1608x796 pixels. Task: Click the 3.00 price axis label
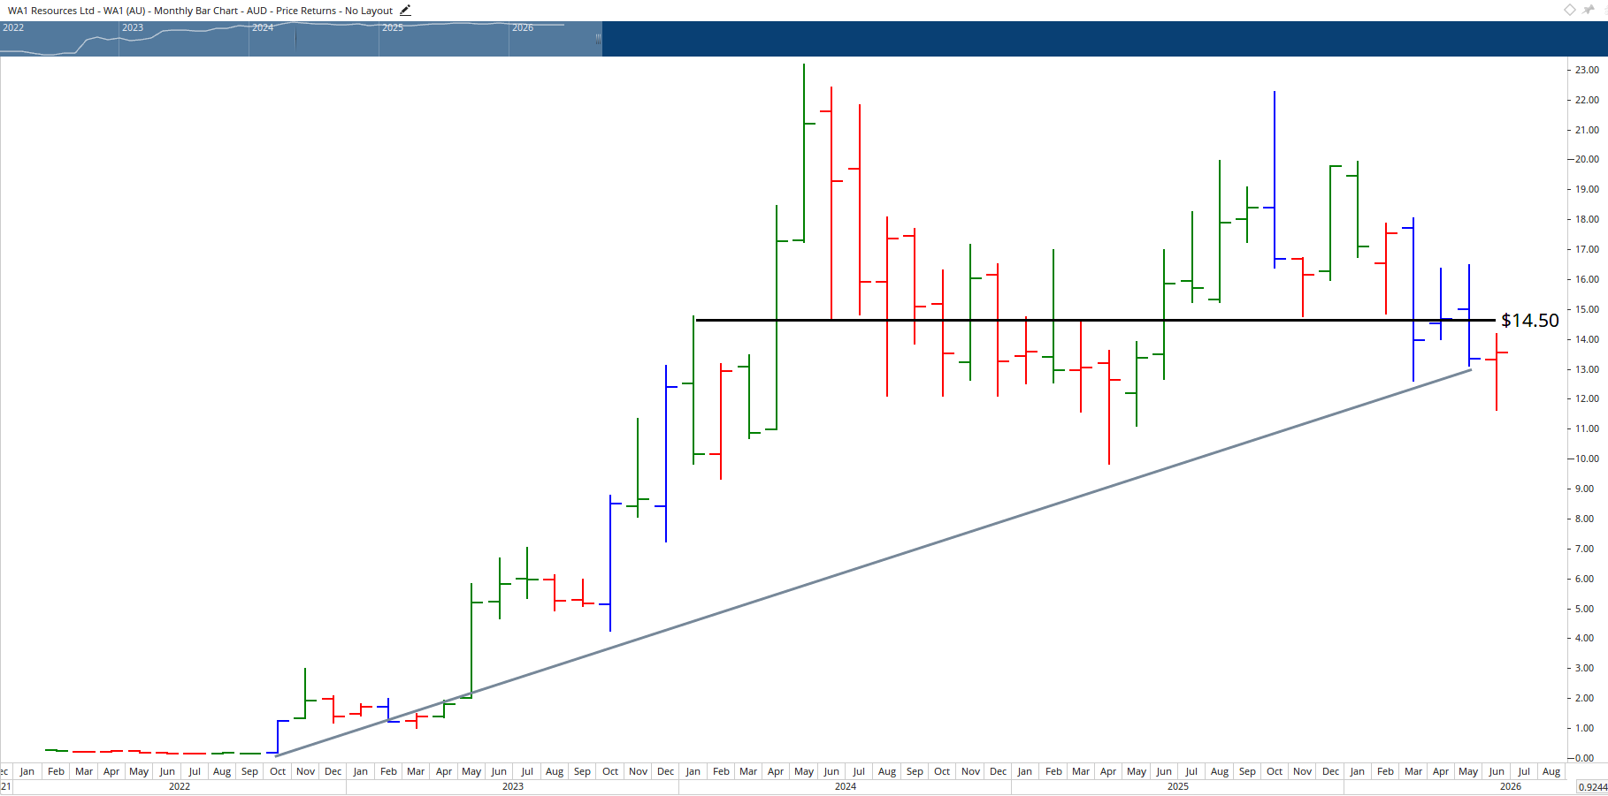pos(1584,668)
